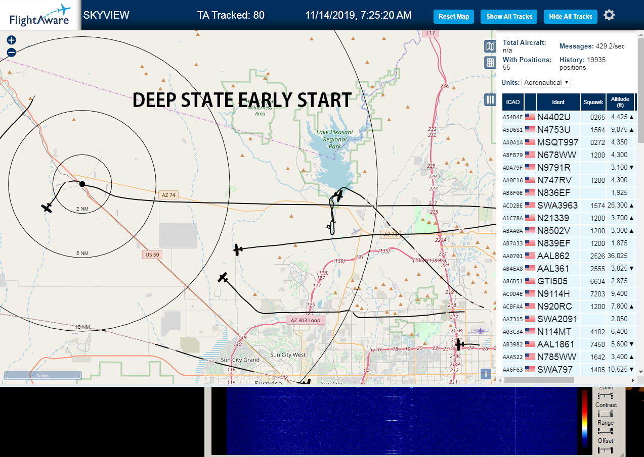Click US flag in SWA797 row

click(x=530, y=369)
